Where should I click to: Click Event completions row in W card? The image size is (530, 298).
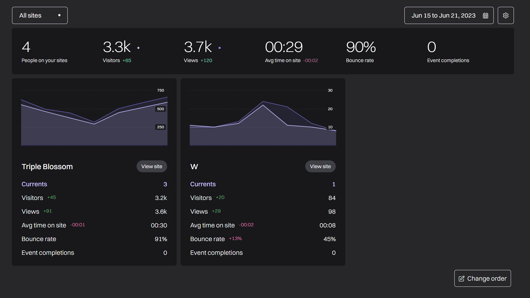tap(263, 253)
